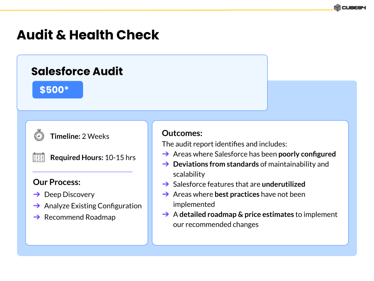Click the arrow bullet before Recommend Roadmap
374x281 pixels.
(37, 217)
